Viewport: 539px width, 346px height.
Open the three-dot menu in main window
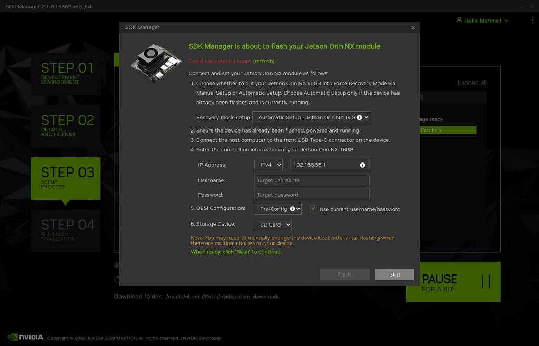point(533,21)
